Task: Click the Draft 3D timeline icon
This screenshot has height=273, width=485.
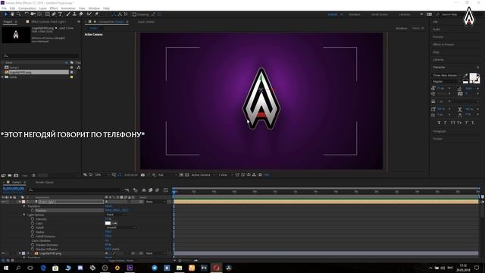Action: click(x=136, y=190)
